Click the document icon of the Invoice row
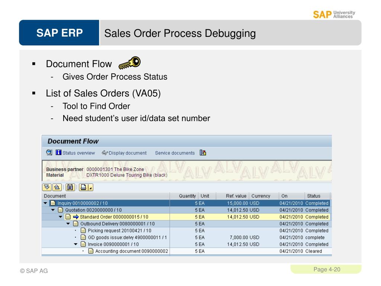This screenshot has height=286, width=381. tap(83, 244)
